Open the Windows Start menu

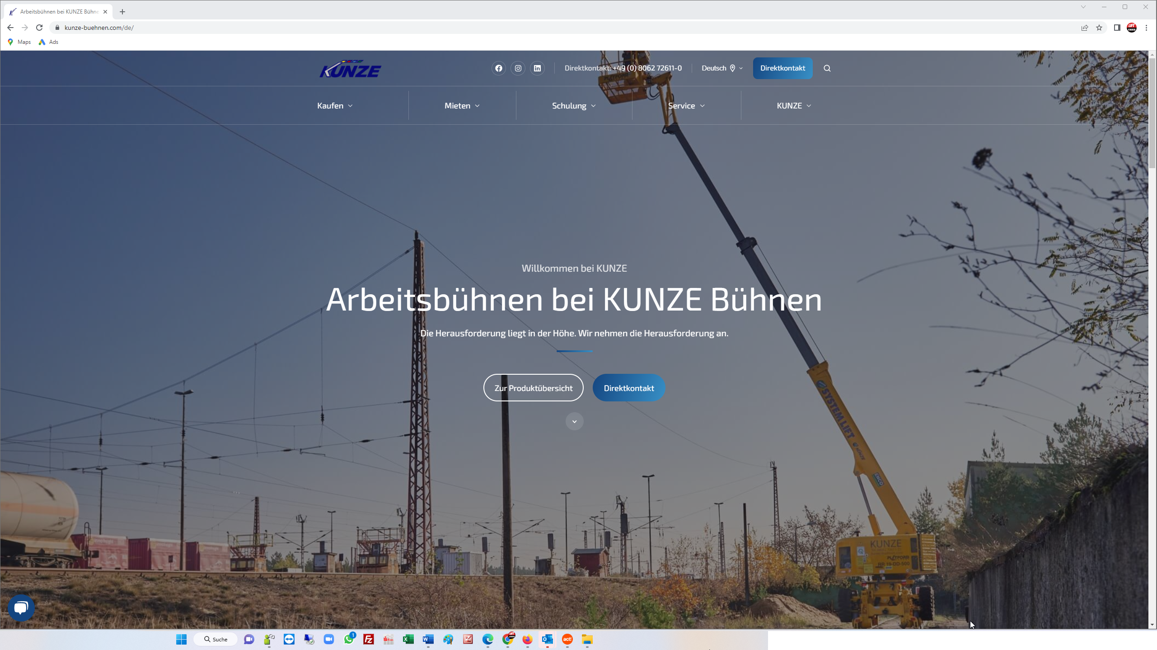(182, 639)
